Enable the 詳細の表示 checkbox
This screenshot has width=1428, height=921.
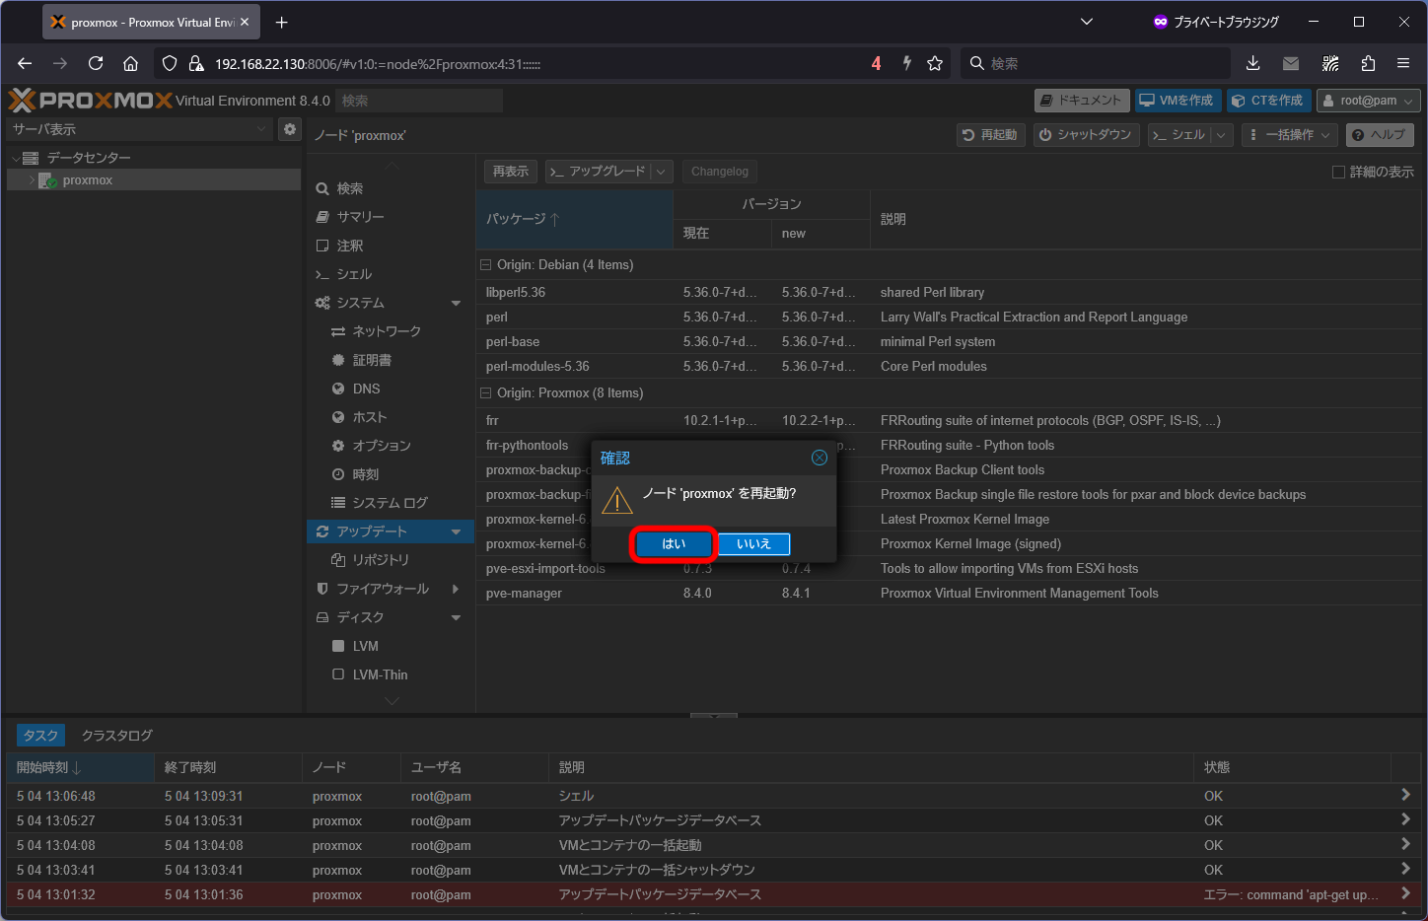click(1338, 172)
